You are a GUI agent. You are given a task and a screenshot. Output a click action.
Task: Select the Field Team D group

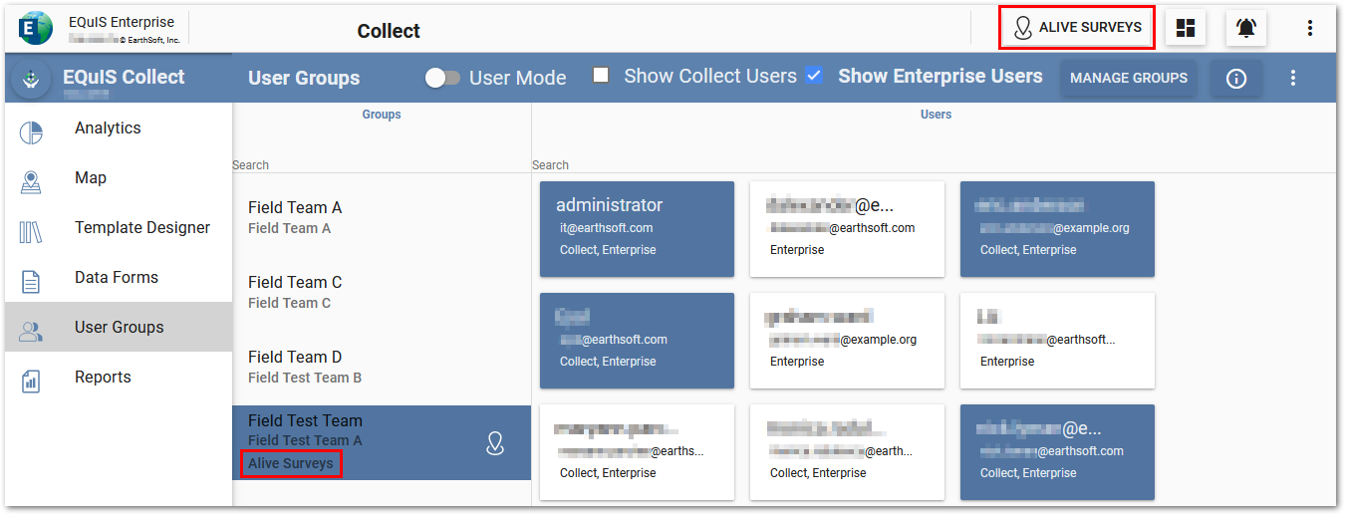click(382, 368)
